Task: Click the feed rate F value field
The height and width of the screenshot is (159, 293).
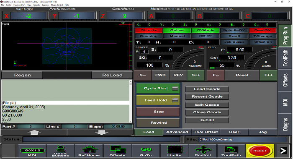Action: tap(240, 50)
